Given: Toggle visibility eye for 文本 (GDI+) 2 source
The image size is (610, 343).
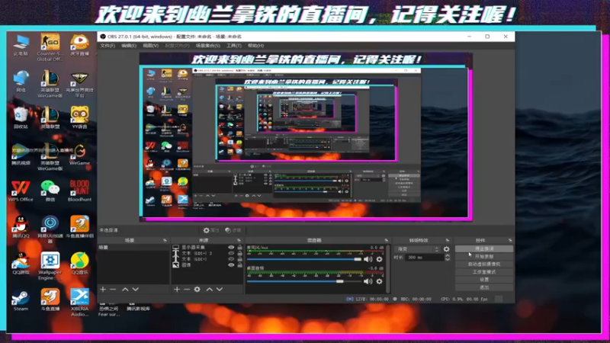Looking at the screenshot, I should pos(231,253).
